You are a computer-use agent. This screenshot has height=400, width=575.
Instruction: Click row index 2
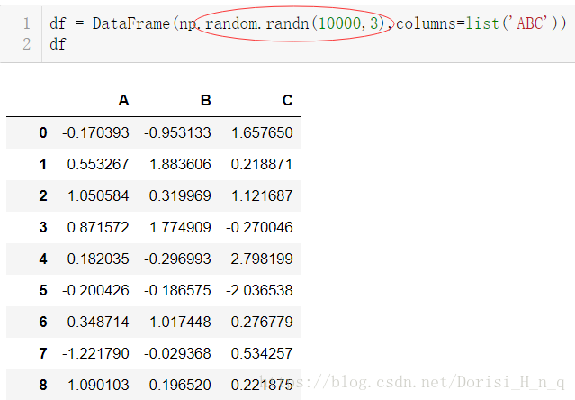(43, 195)
